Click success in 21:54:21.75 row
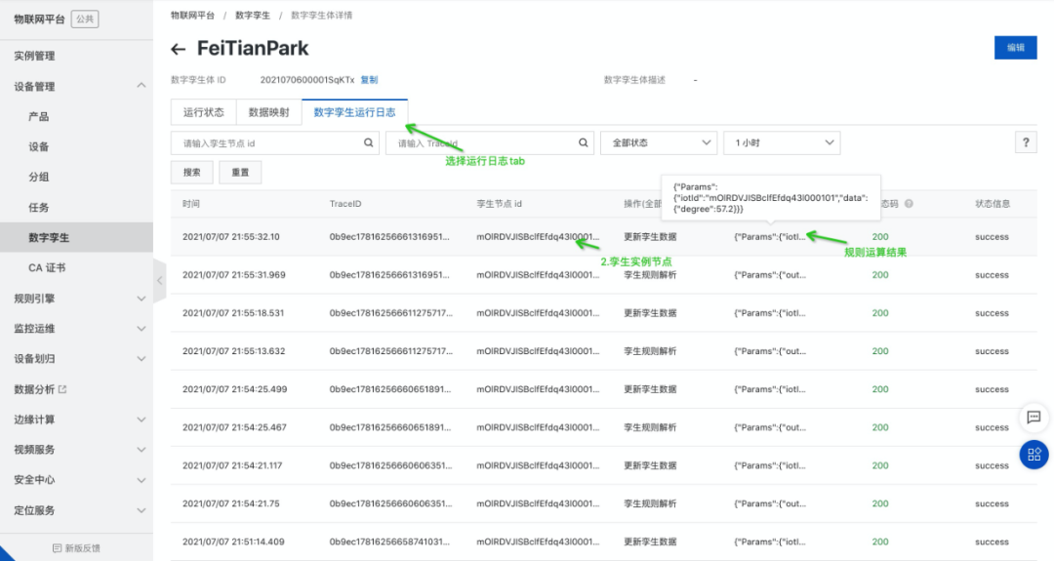This screenshot has width=1054, height=561. tap(992, 503)
